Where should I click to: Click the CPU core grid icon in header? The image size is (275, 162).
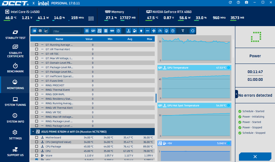pyautogui.click(x=91, y=18)
